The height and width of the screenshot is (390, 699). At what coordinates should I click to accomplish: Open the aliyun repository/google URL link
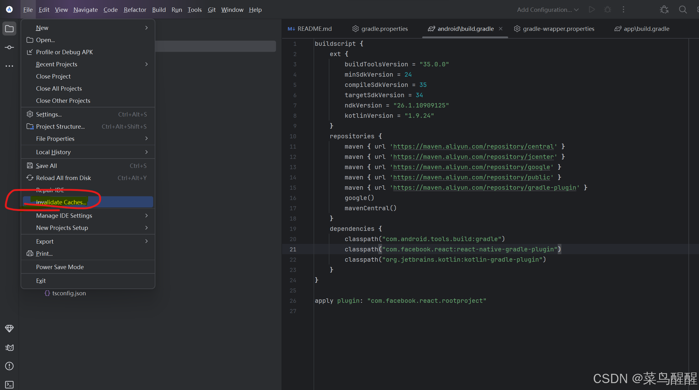click(x=471, y=167)
